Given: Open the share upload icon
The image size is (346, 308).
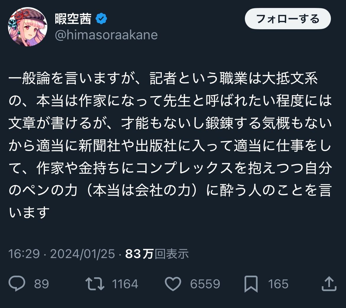Looking at the screenshot, I should point(329,284).
